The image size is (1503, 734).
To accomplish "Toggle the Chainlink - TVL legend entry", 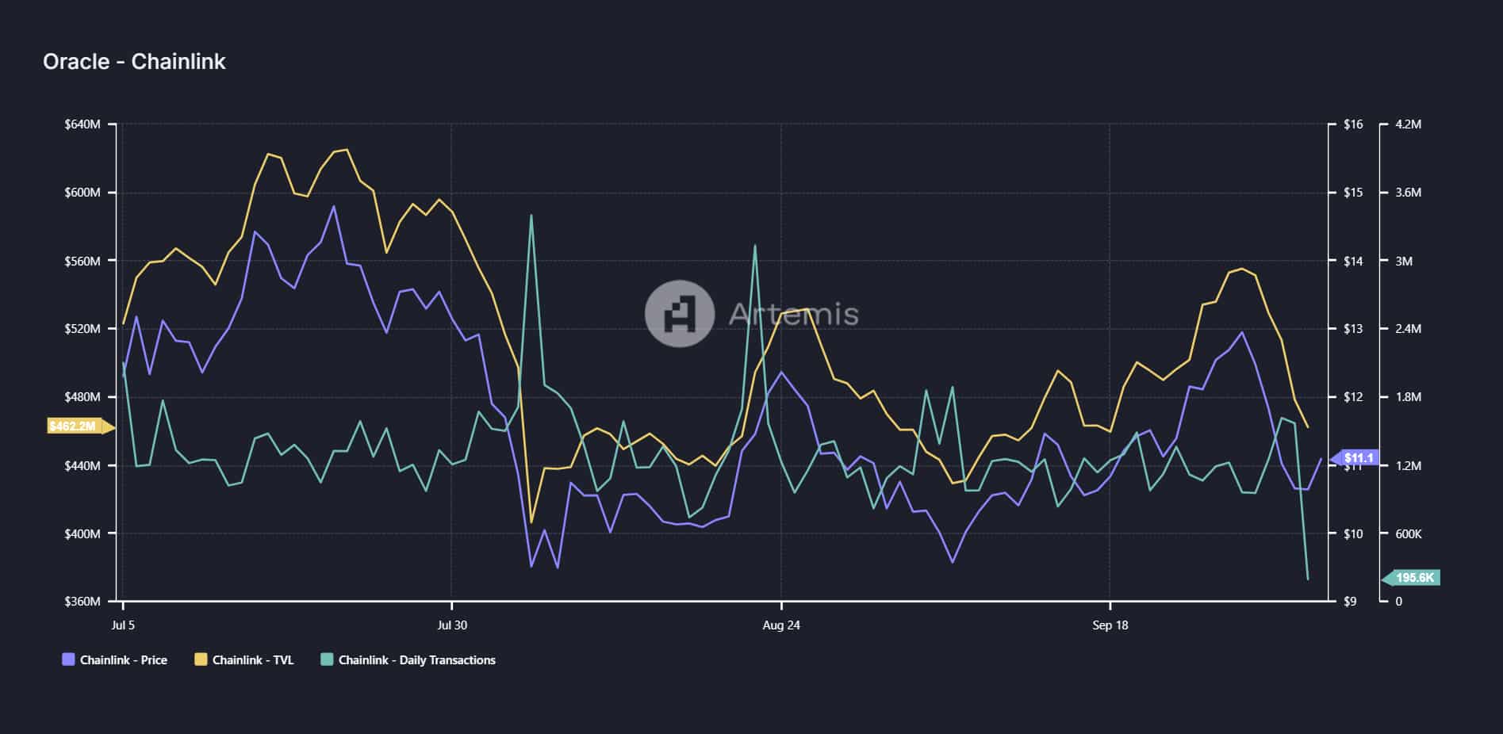I will (244, 659).
